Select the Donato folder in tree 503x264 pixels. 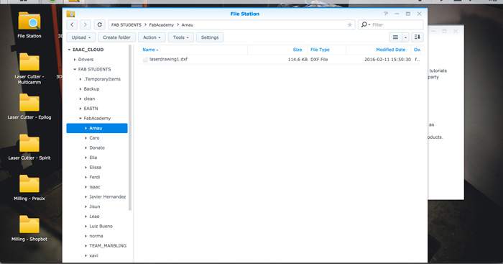[97, 147]
